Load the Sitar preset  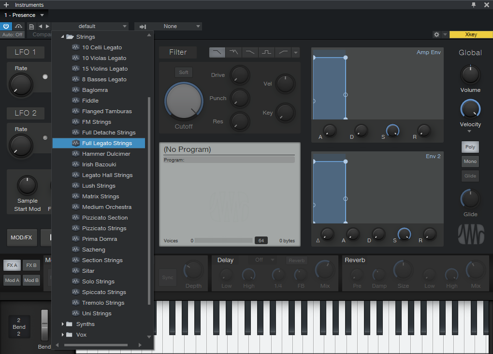coord(99,271)
